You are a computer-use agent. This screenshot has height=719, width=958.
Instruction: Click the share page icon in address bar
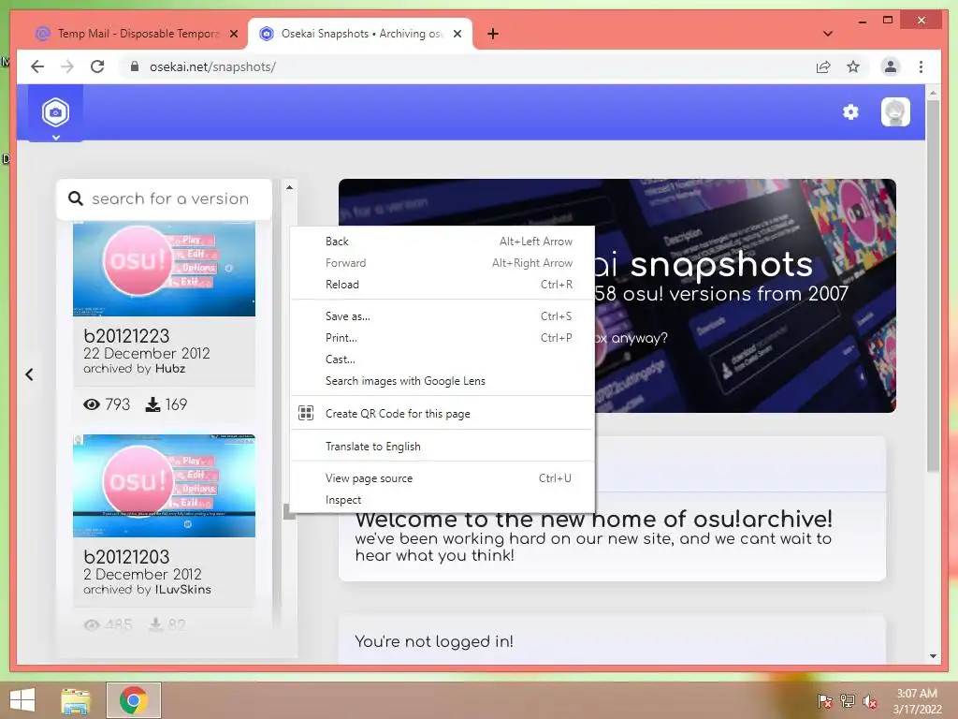pyautogui.click(x=823, y=66)
